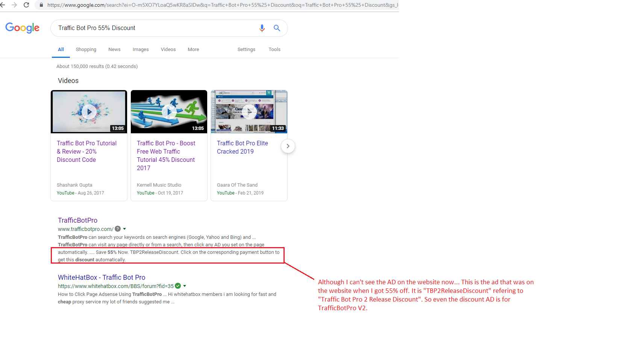623x362 pixels.
Task: Click the microphone voice search icon
Action: (262, 28)
